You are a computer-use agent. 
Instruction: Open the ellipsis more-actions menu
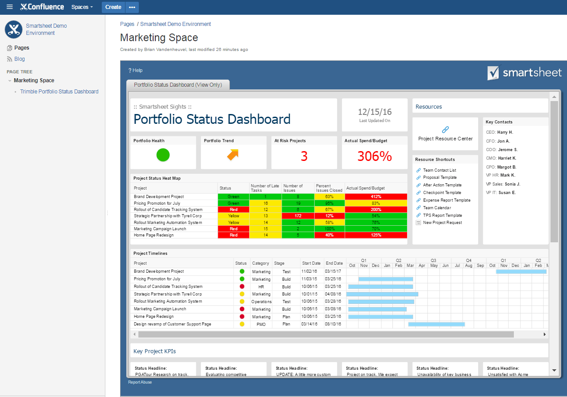(x=132, y=7)
